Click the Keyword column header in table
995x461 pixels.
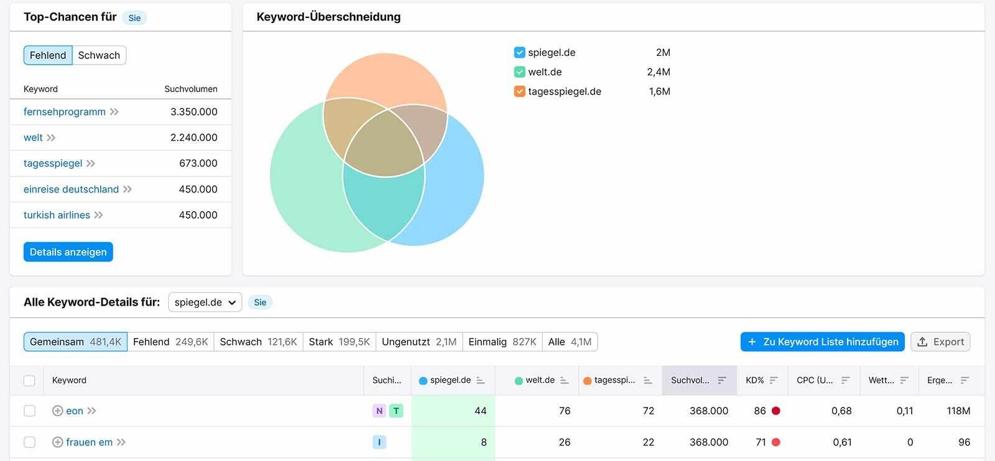coord(69,380)
